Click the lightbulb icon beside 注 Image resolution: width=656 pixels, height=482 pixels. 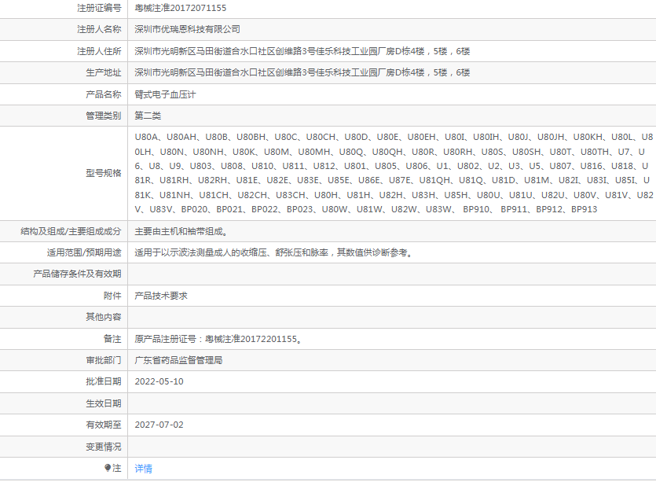(108, 468)
